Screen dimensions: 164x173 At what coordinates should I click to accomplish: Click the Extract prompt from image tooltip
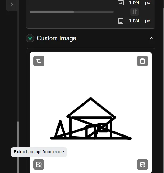[x=39, y=152]
